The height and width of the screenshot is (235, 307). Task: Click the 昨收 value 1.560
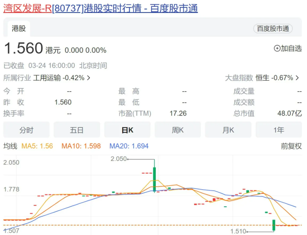(63, 102)
